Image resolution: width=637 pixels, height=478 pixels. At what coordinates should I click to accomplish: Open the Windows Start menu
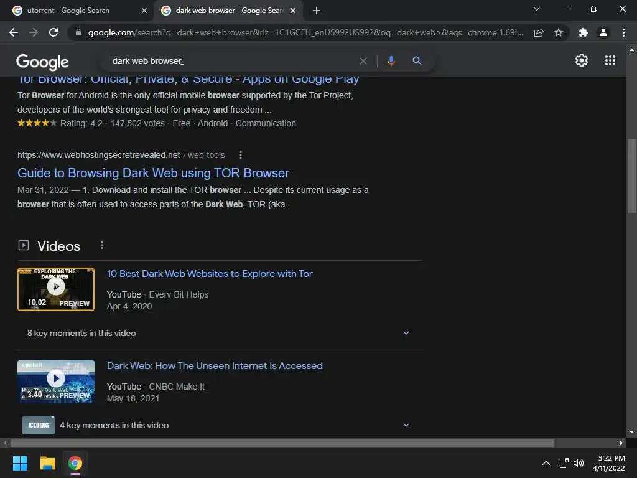[x=20, y=463]
